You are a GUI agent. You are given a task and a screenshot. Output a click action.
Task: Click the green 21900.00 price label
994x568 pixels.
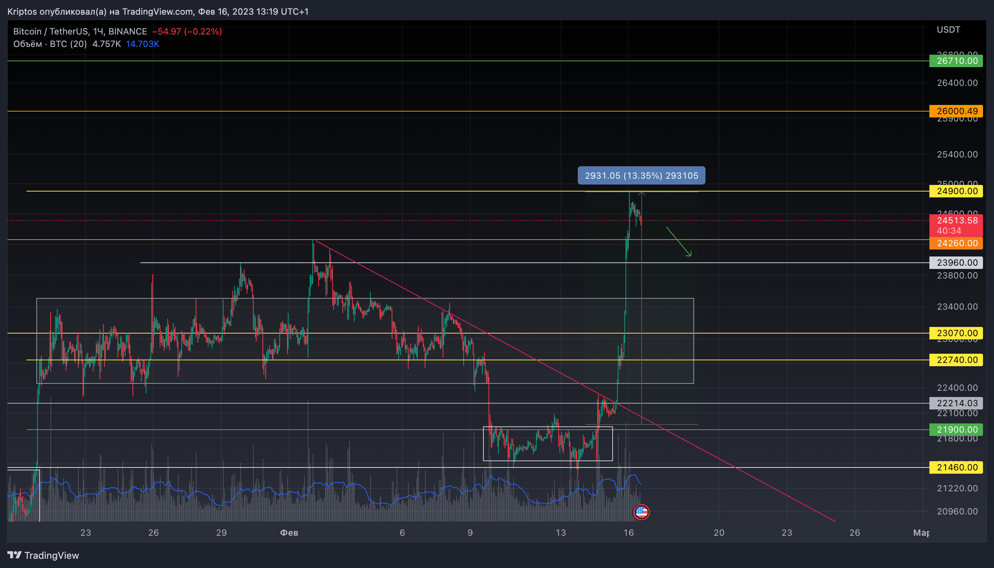(956, 430)
